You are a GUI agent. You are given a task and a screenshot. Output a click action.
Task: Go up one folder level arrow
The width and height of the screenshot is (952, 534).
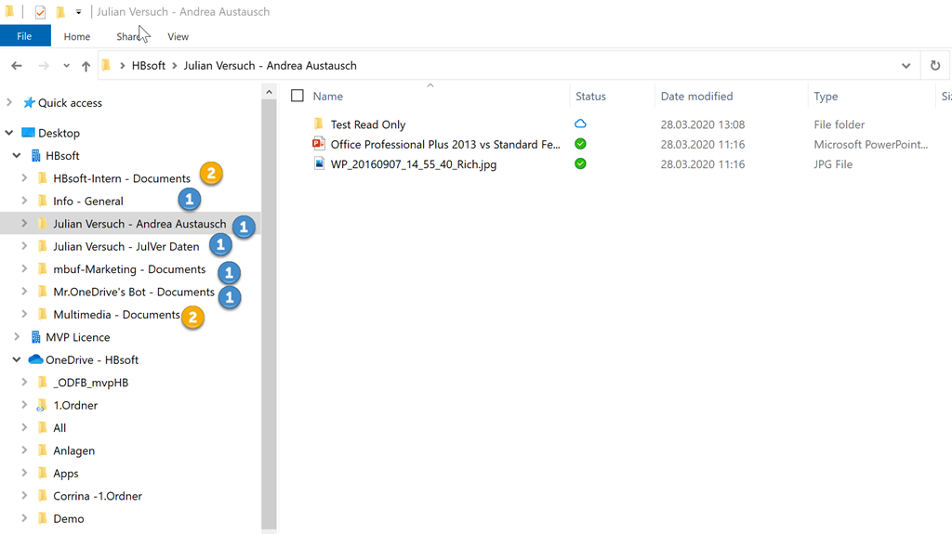(86, 66)
